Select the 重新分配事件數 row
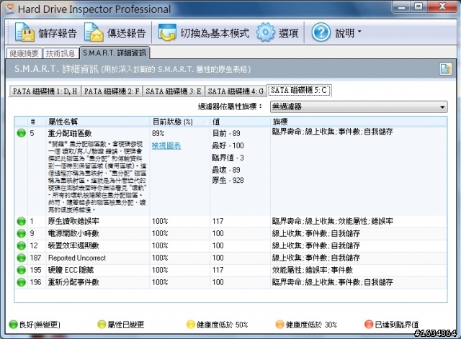 coord(230,282)
